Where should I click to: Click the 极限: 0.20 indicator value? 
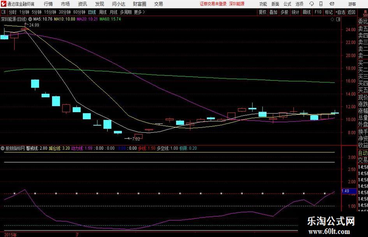(x=188, y=148)
